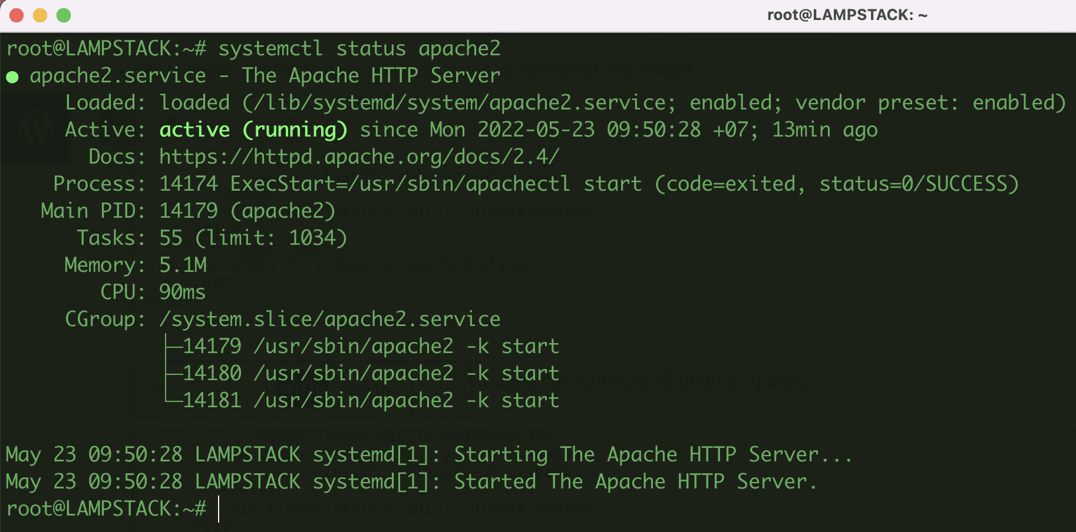Open the Apache docs URL https://httpd.apache.org/docs/2.4/
The height and width of the screenshot is (532, 1076).
point(358,157)
